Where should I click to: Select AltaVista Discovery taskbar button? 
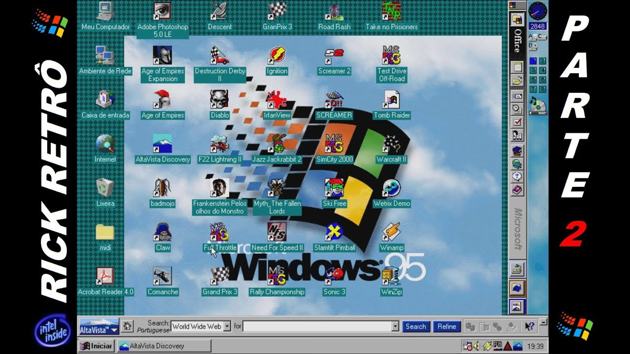click(164, 346)
